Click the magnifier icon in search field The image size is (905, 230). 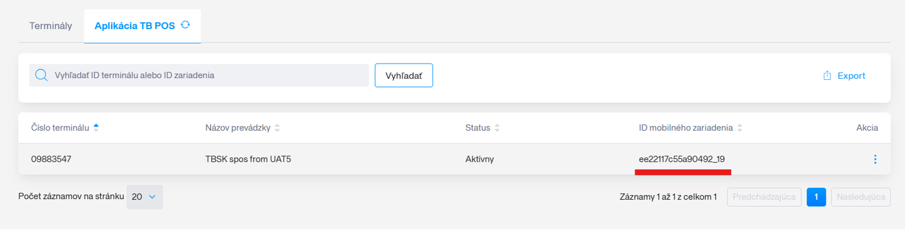pos(41,75)
